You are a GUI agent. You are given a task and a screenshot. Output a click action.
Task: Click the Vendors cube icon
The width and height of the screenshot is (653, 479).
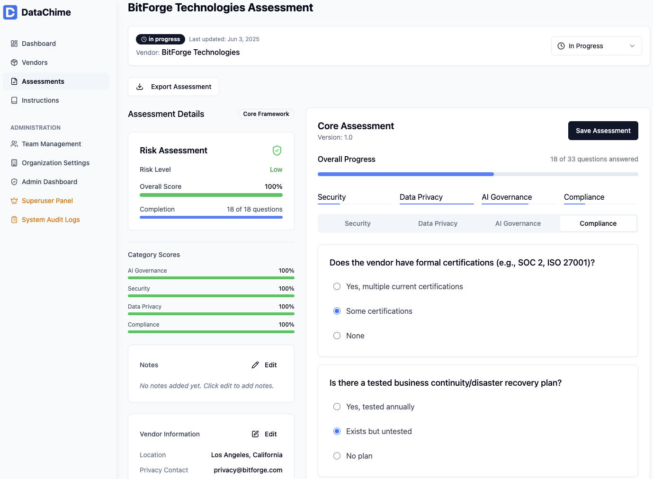(14, 62)
